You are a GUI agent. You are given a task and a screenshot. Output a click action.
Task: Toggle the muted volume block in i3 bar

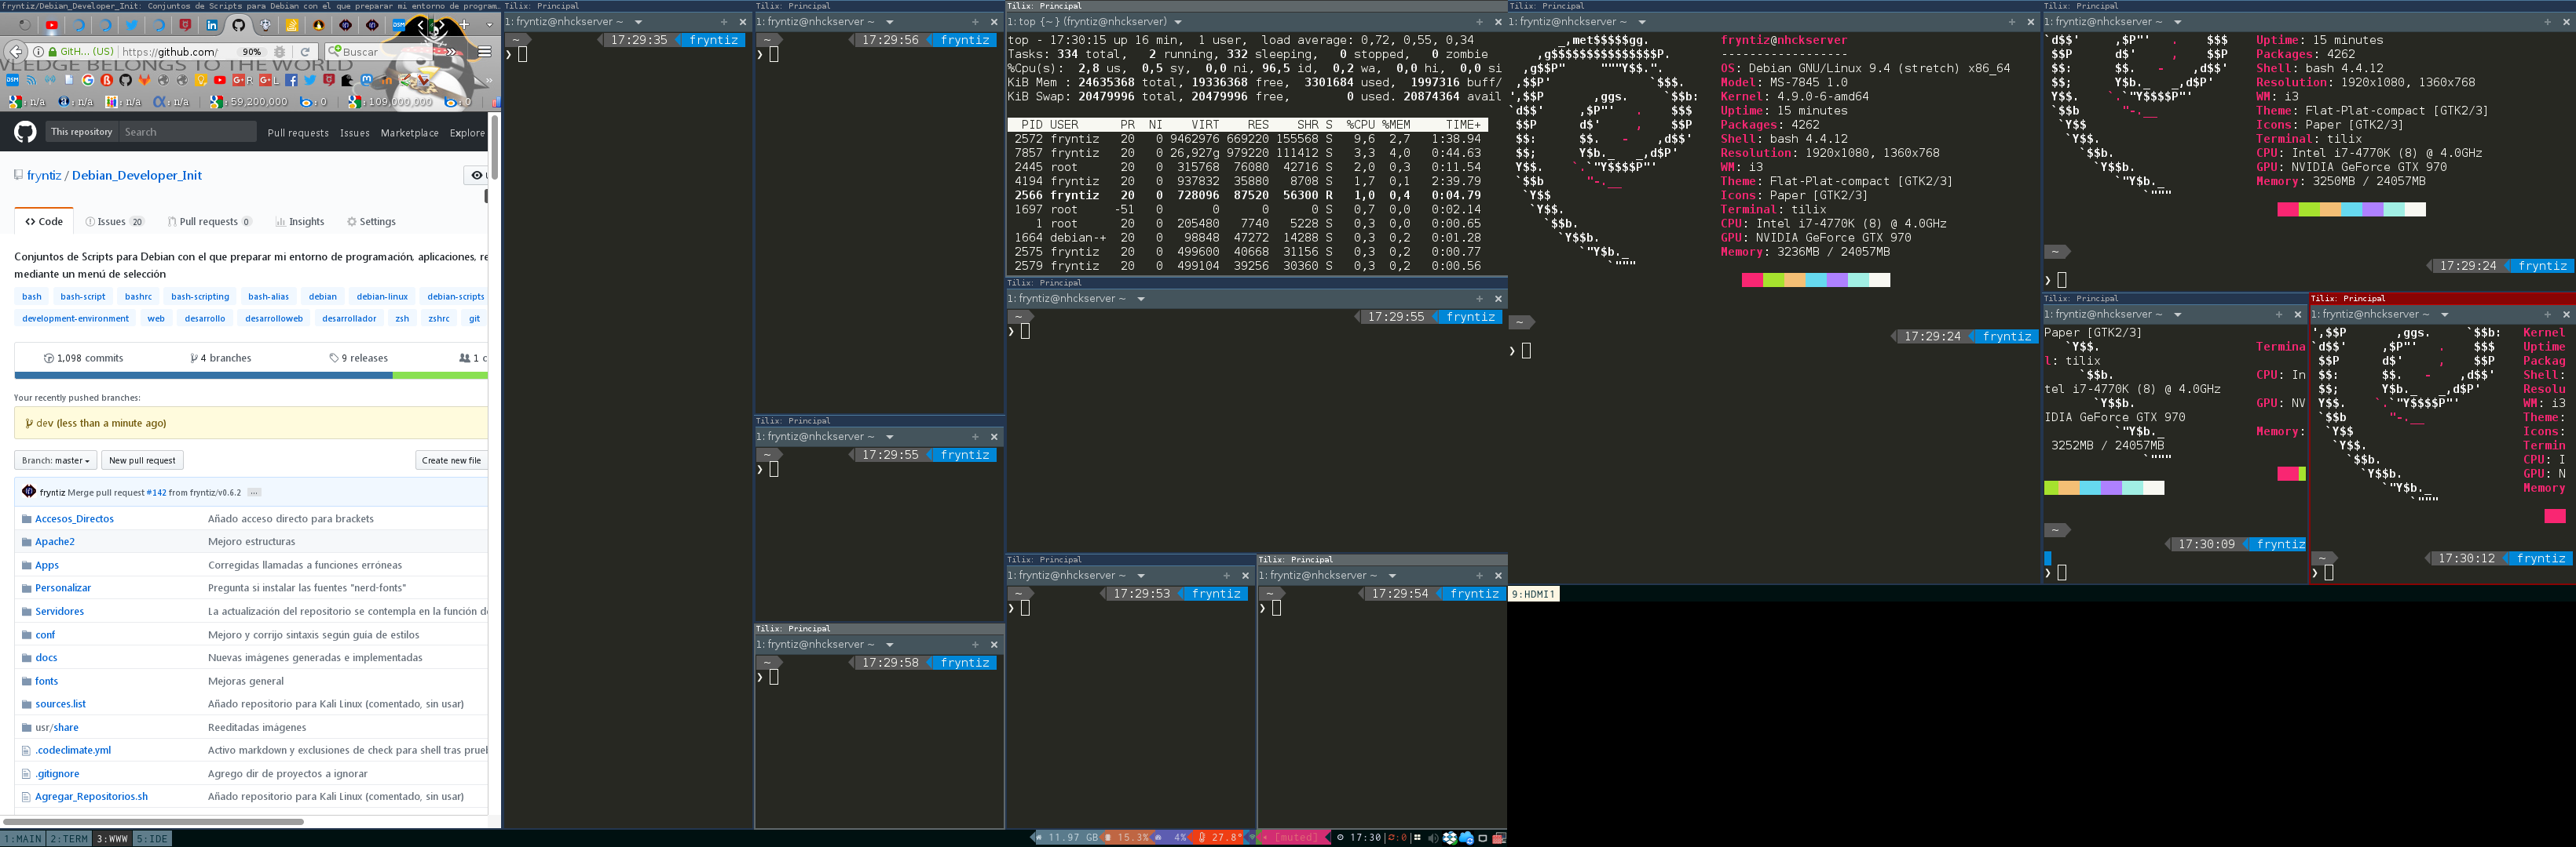[1294, 838]
